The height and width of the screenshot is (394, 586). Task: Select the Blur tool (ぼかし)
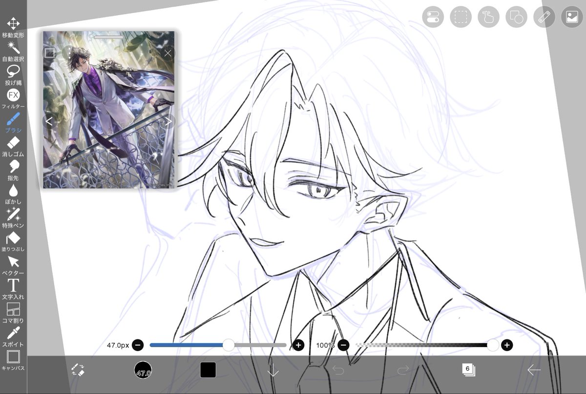(13, 194)
